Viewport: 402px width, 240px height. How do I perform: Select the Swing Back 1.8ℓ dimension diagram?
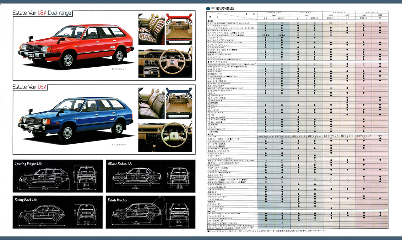click(x=58, y=212)
